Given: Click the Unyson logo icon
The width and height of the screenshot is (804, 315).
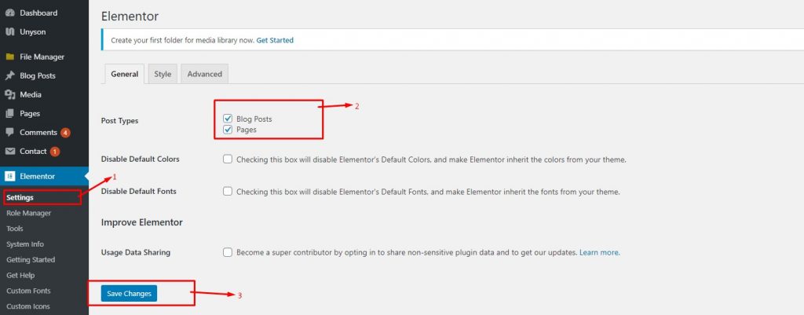Looking at the screenshot, I should click(9, 31).
